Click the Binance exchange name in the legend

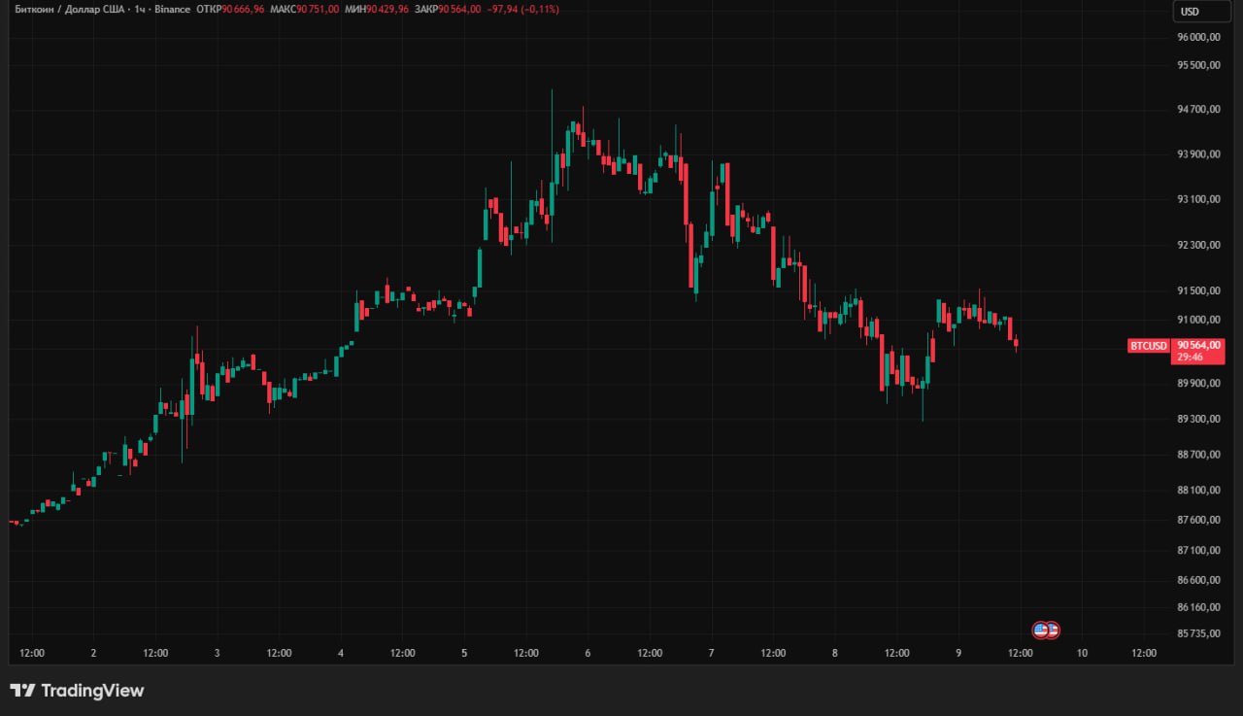point(172,9)
